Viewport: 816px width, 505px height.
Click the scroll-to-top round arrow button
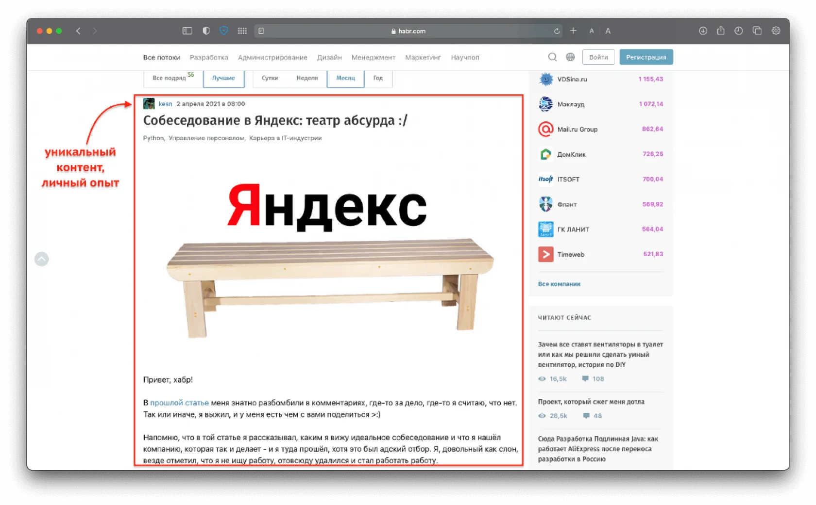pyautogui.click(x=42, y=259)
